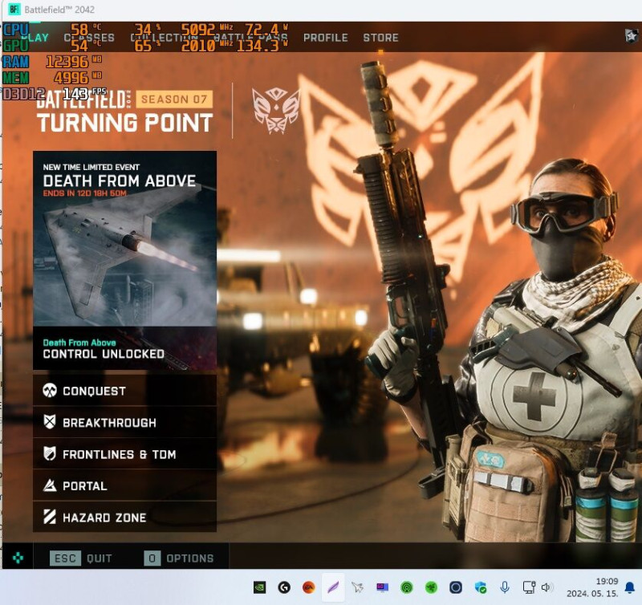Viewport: 642px width, 605px height.
Task: Click the Conquest mode icon
Action: click(50, 391)
